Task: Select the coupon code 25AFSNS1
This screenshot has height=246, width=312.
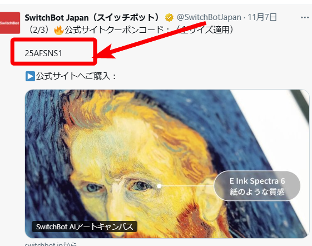Action: (43, 53)
